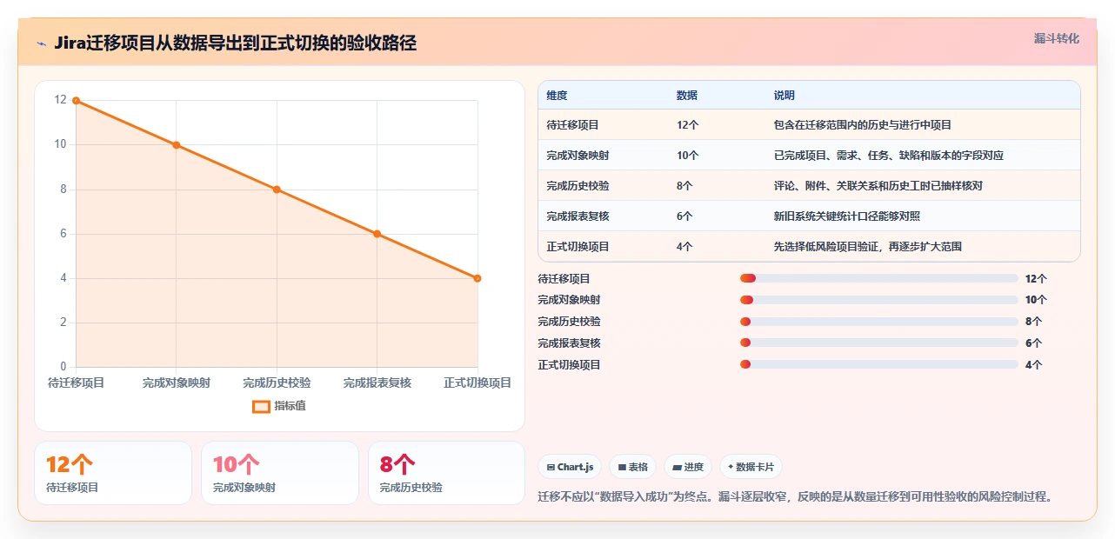Click the orange 指标值 legend swatch
The height and width of the screenshot is (539, 1115).
(261, 406)
